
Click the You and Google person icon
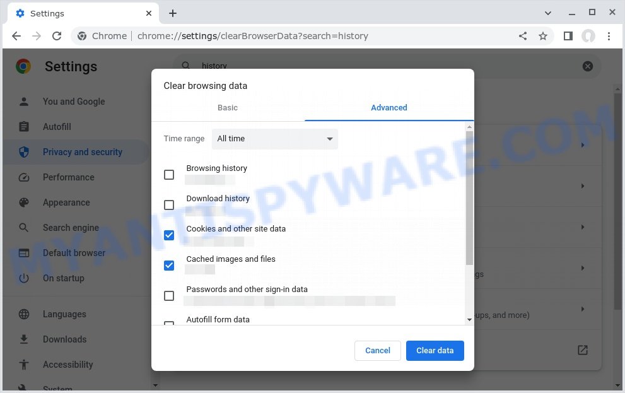[x=24, y=102]
